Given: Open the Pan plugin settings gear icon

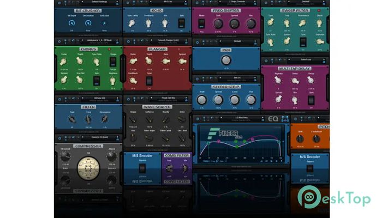Looking at the screenshot, I should (x=198, y=42).
